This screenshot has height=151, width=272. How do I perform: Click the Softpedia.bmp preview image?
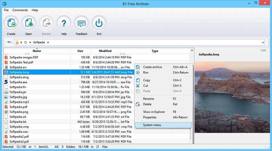[x=232, y=97]
